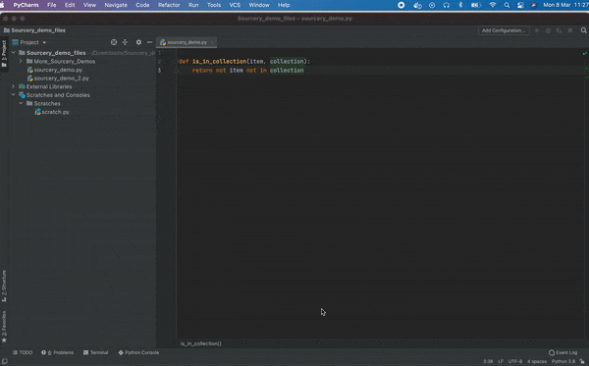Screen dimensions: 589x366
Task: Close the sourcery_demo.py editor tab
Action: [x=212, y=42]
